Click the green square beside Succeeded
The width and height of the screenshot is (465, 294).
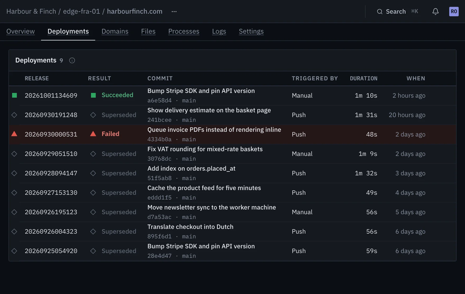(x=93, y=95)
